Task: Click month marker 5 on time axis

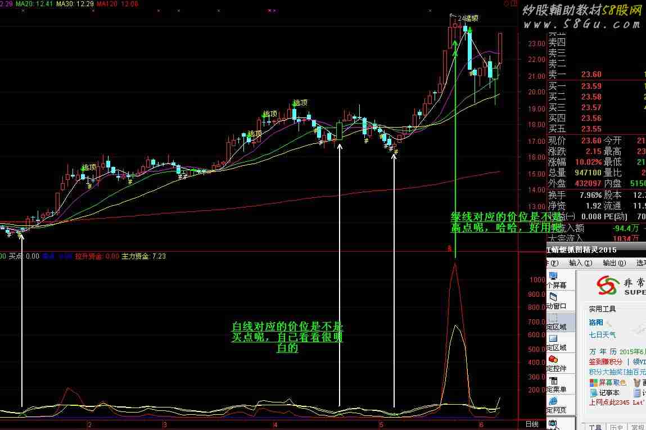Action: click(381, 424)
